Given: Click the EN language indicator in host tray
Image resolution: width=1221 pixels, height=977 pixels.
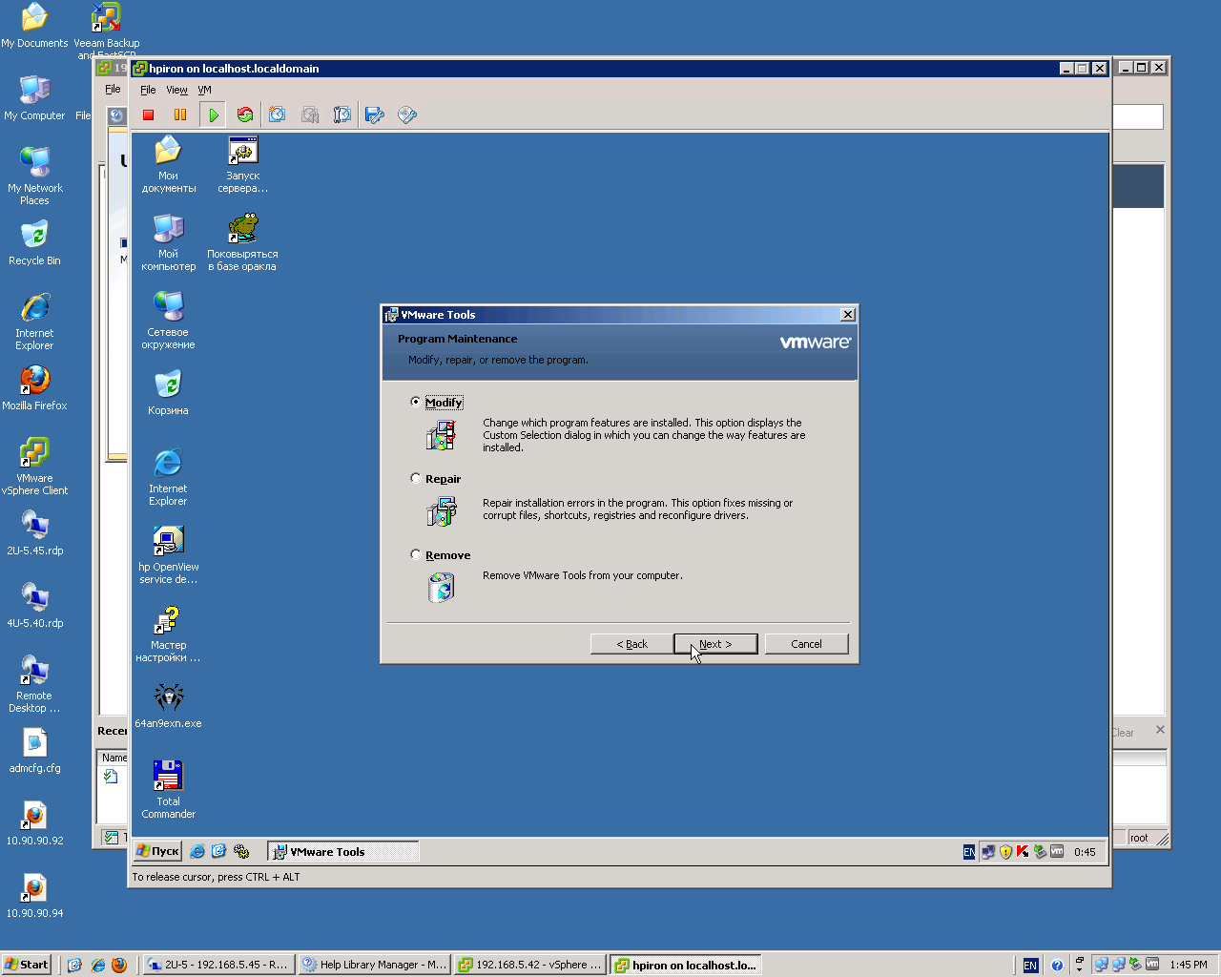Looking at the screenshot, I should point(1030,966).
